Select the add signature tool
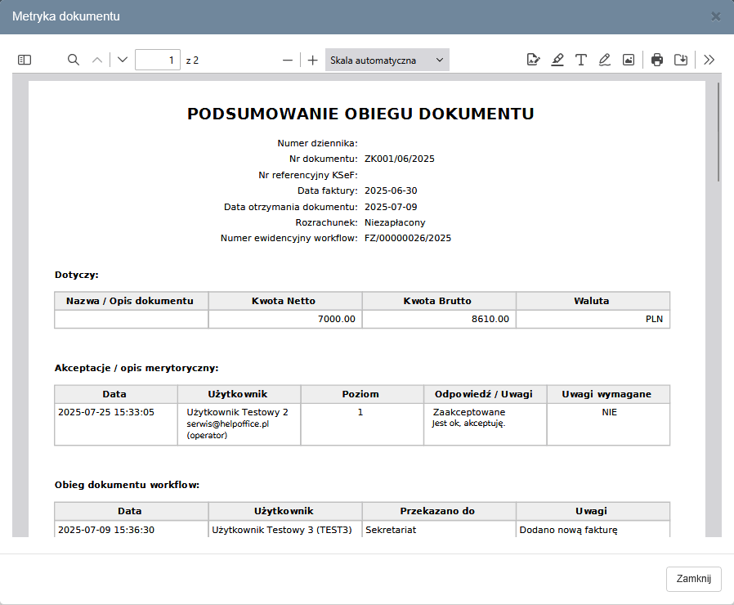Image resolution: width=734 pixels, height=605 pixels. click(534, 60)
